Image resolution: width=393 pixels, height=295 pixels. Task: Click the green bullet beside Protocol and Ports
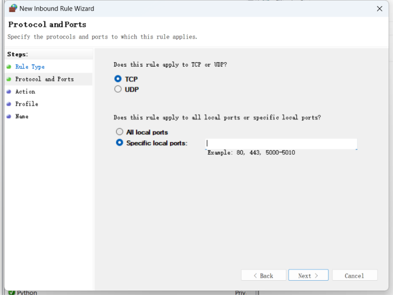[x=9, y=79]
